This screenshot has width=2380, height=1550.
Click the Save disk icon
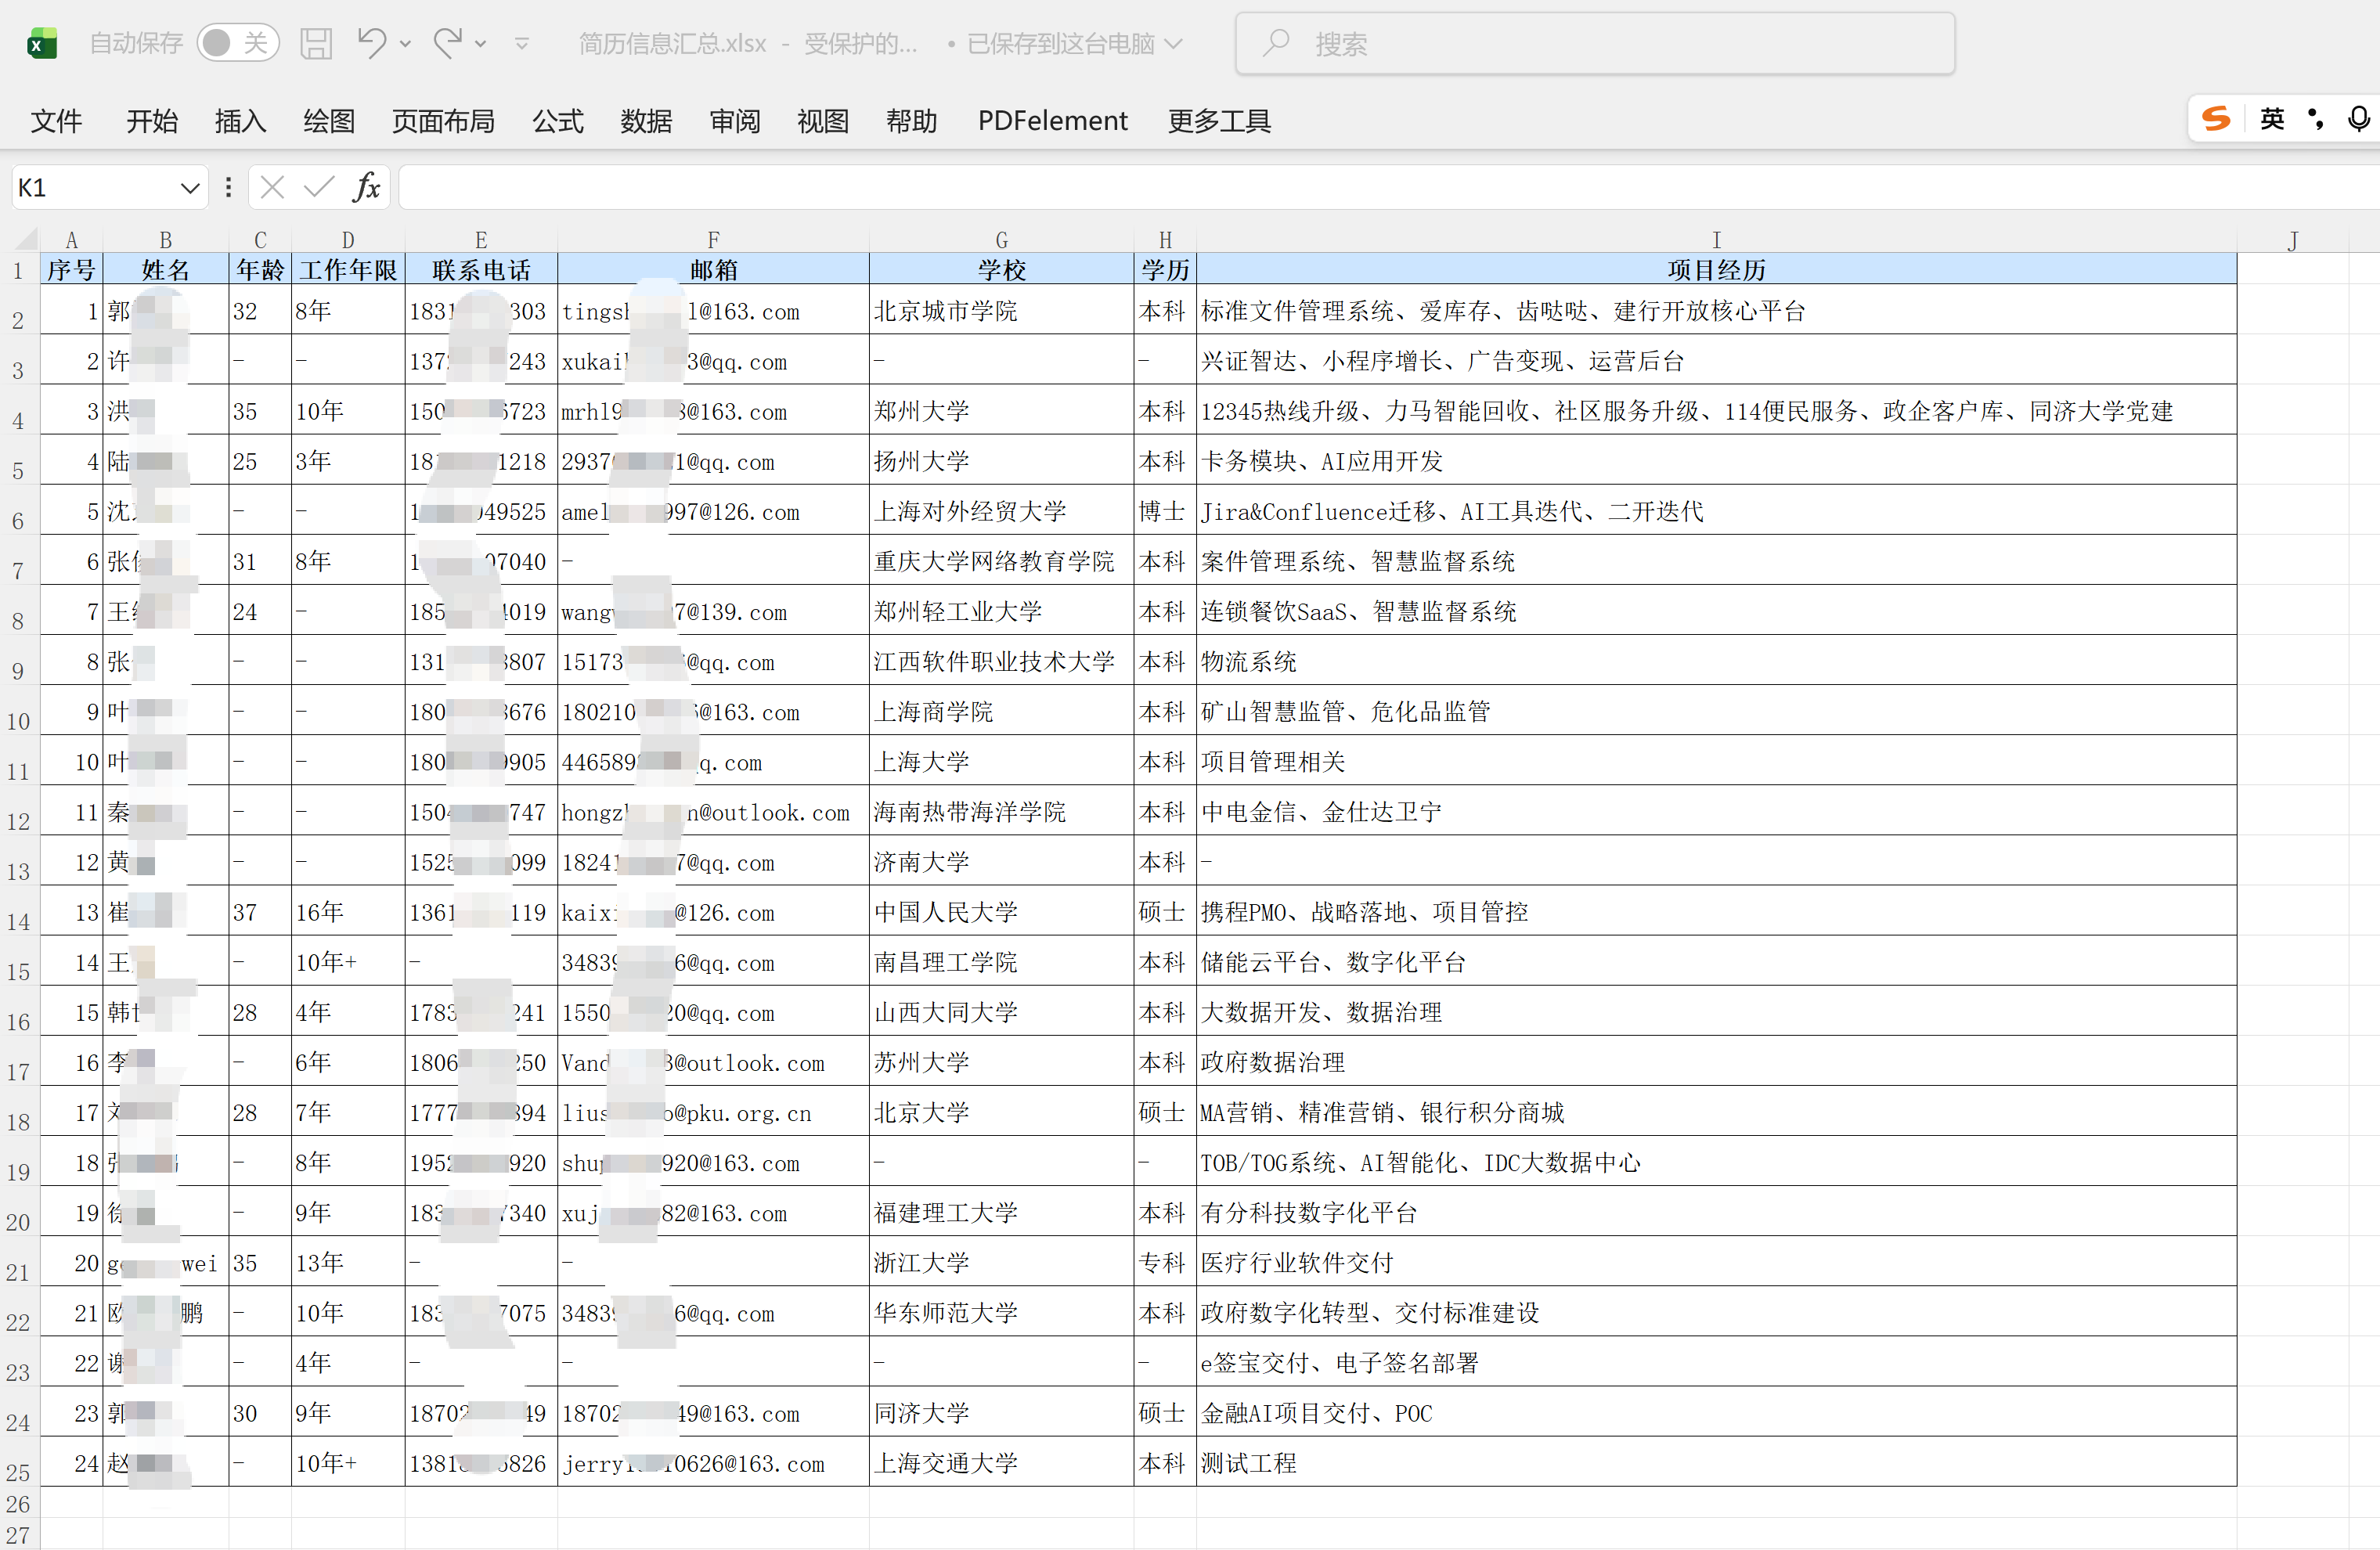click(316, 43)
